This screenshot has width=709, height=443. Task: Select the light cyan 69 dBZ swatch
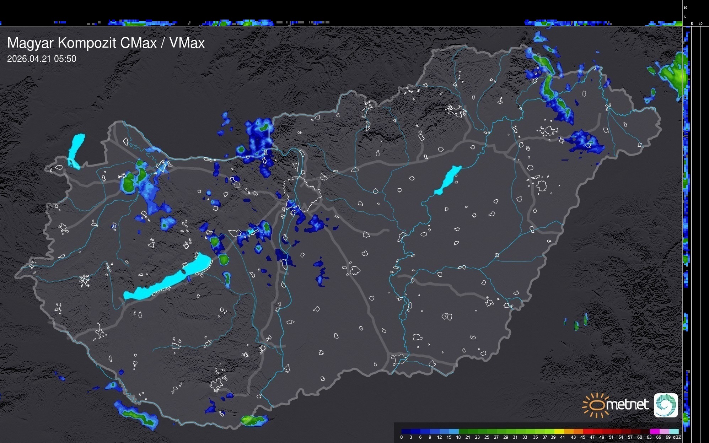tap(673, 431)
